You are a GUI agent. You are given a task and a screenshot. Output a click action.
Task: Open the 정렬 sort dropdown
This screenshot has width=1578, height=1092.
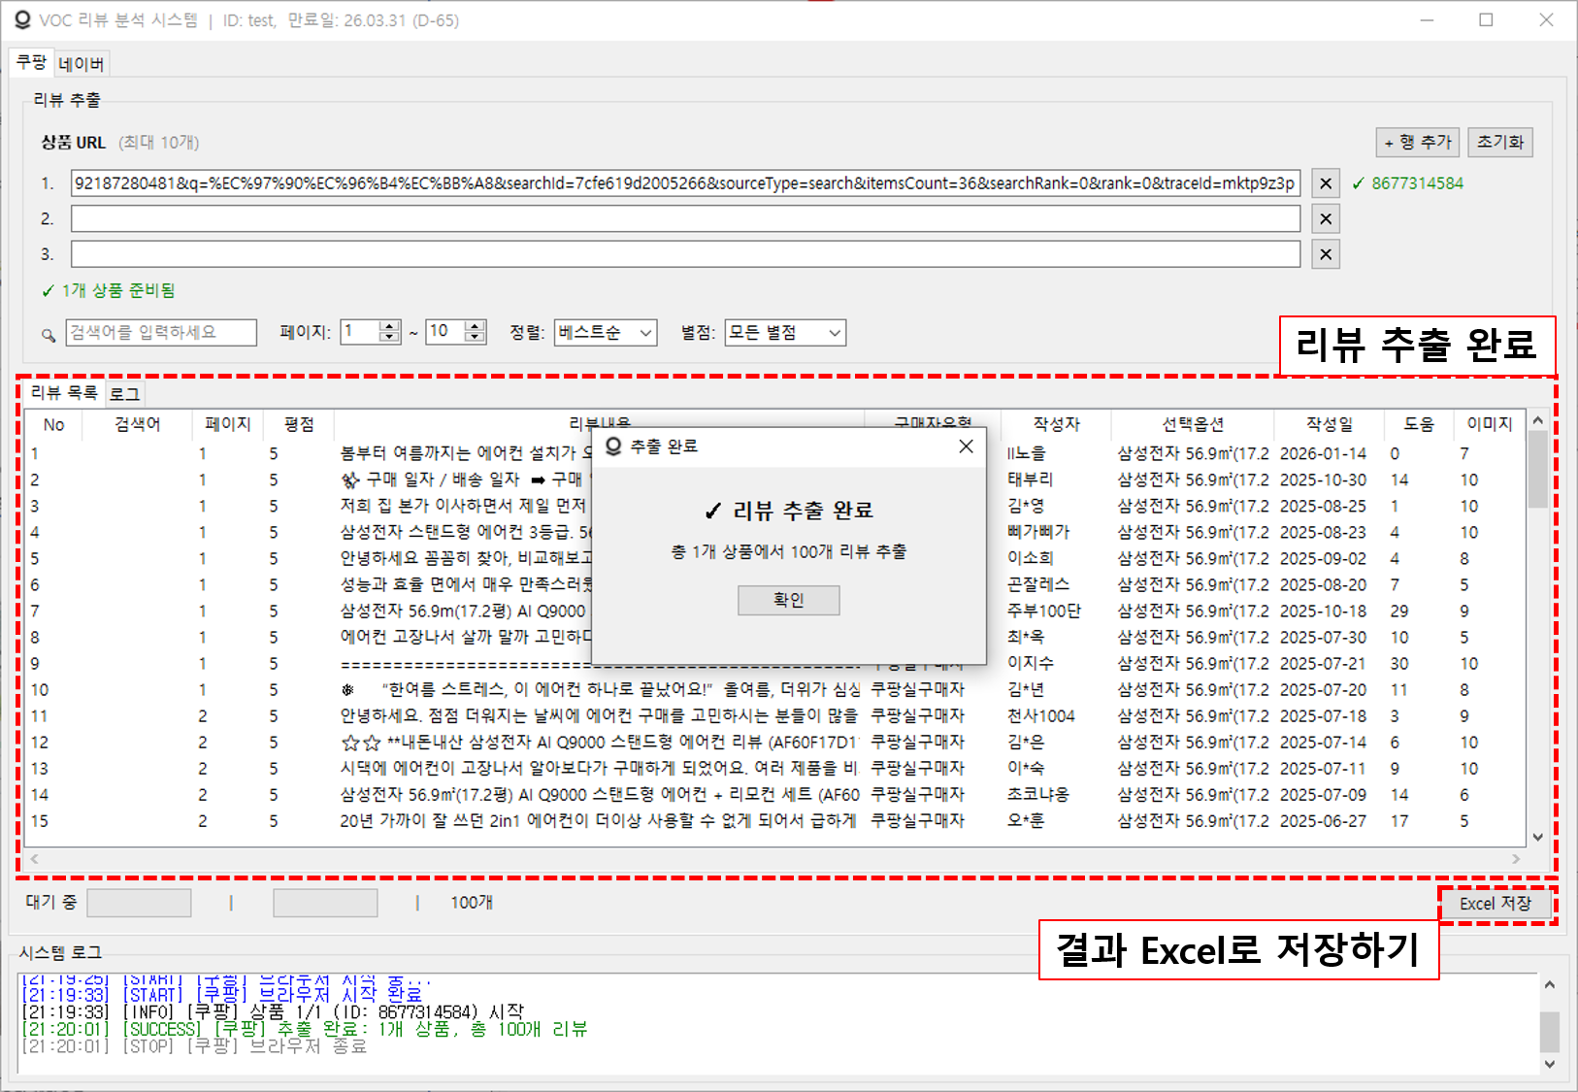pyautogui.click(x=606, y=333)
